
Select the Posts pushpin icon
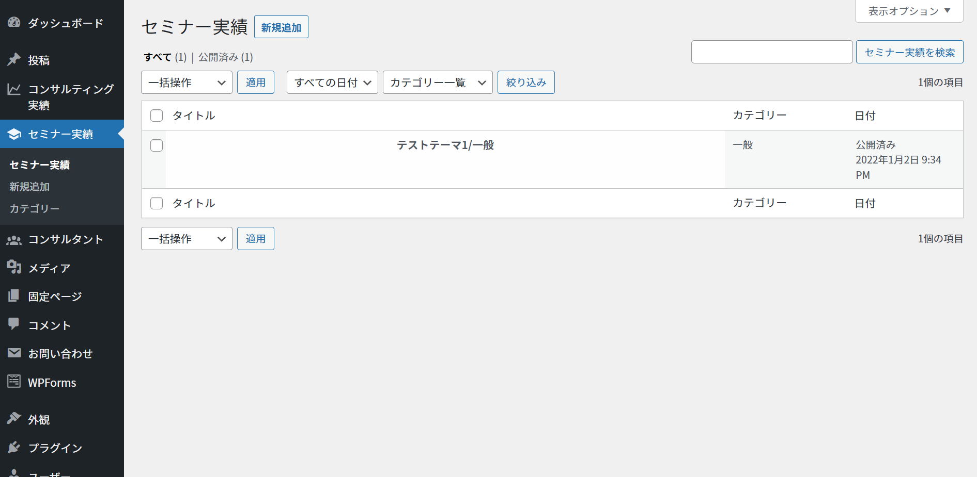13,59
